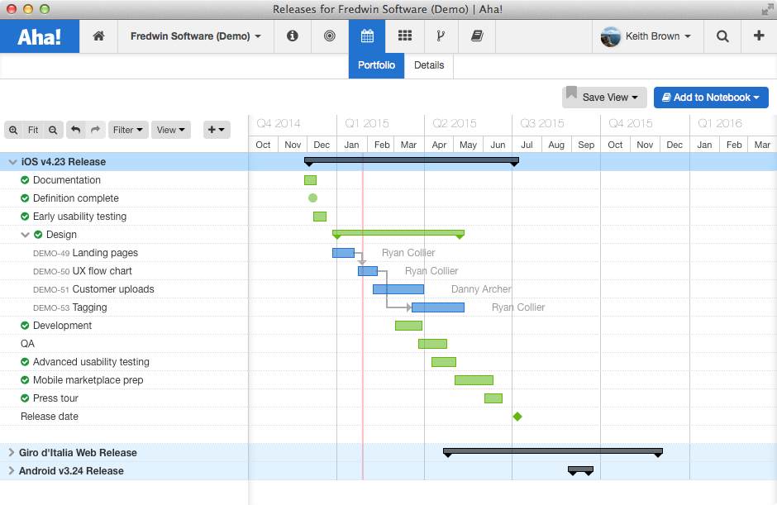Open the Filter dropdown
This screenshot has width=777, height=505.
tap(128, 130)
